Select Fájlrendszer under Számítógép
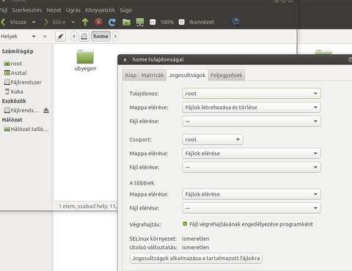This screenshot has width=352, height=271. click(23, 82)
